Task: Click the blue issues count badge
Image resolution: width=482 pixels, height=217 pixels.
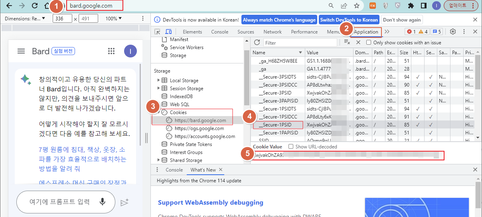Action: pos(437,32)
